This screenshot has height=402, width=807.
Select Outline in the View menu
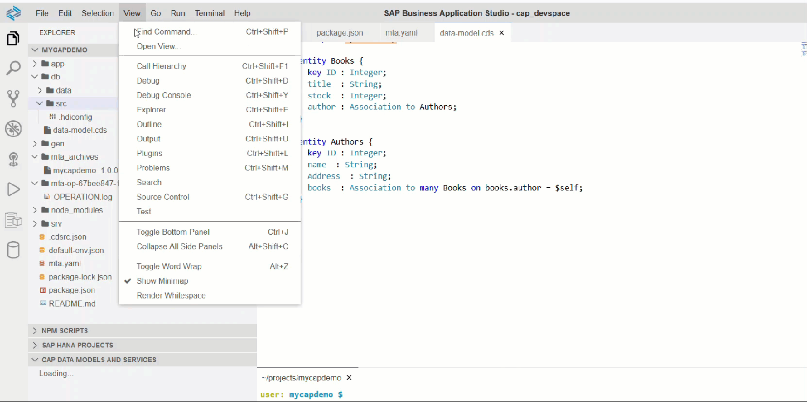tap(209, 125)
